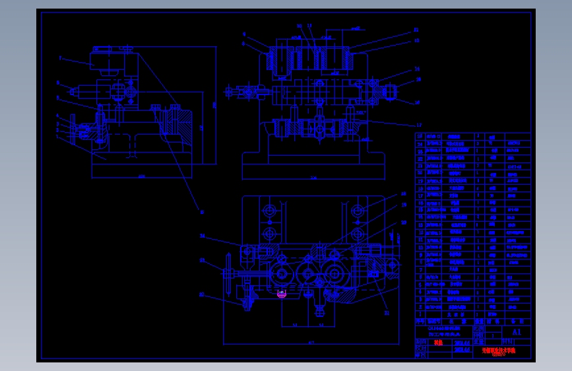Click the 审核 label in the title block

click(421, 355)
